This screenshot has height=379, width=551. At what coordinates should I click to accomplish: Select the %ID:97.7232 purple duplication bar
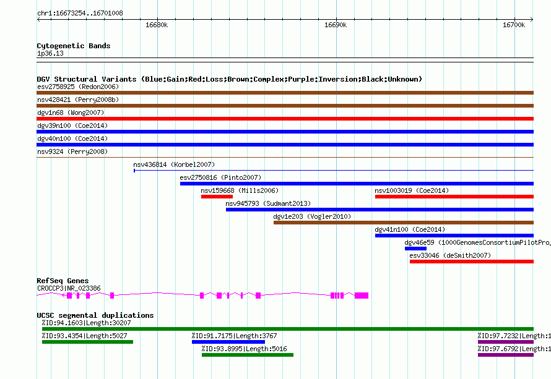tap(506, 342)
